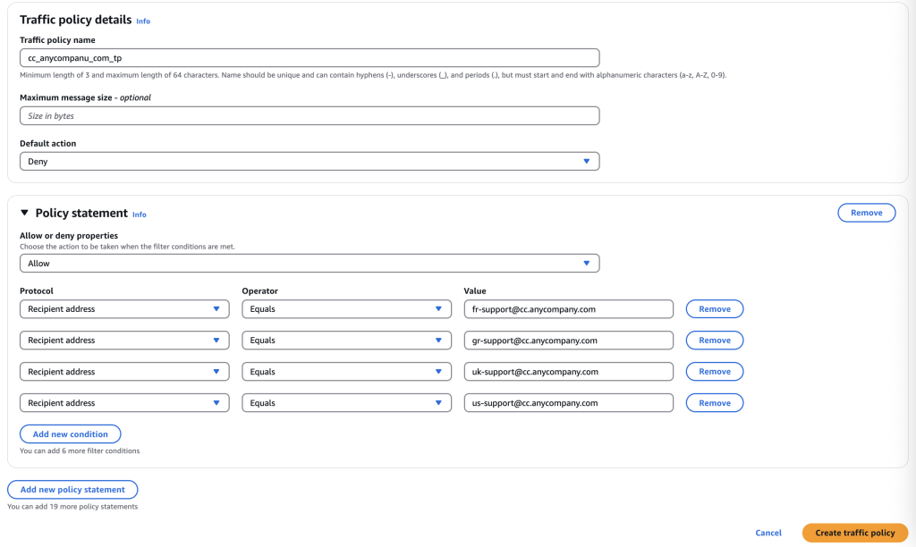916x547 pixels.
Task: Collapse the Policy statement section triangle
Action: 24,214
